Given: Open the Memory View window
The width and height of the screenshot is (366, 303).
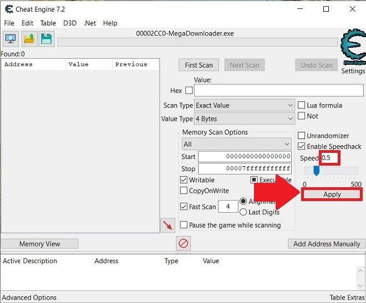Looking at the screenshot, I should pyautogui.click(x=40, y=244).
